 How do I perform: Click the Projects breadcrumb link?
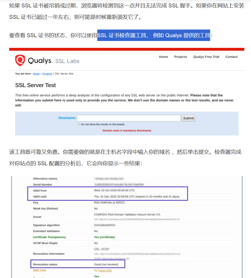[47, 74]
